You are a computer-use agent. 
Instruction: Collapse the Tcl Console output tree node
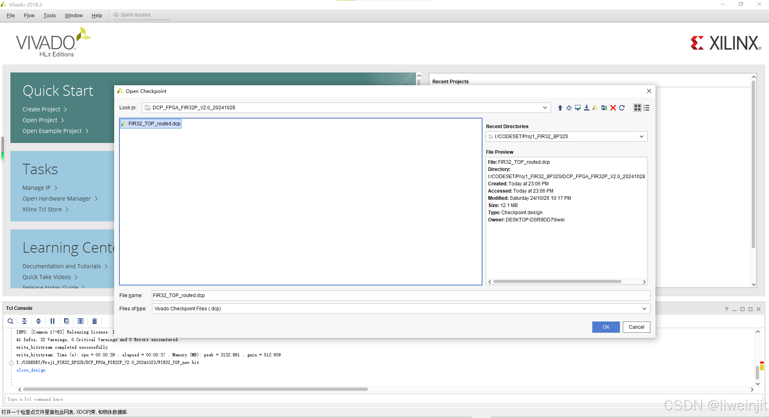[x=11, y=363]
